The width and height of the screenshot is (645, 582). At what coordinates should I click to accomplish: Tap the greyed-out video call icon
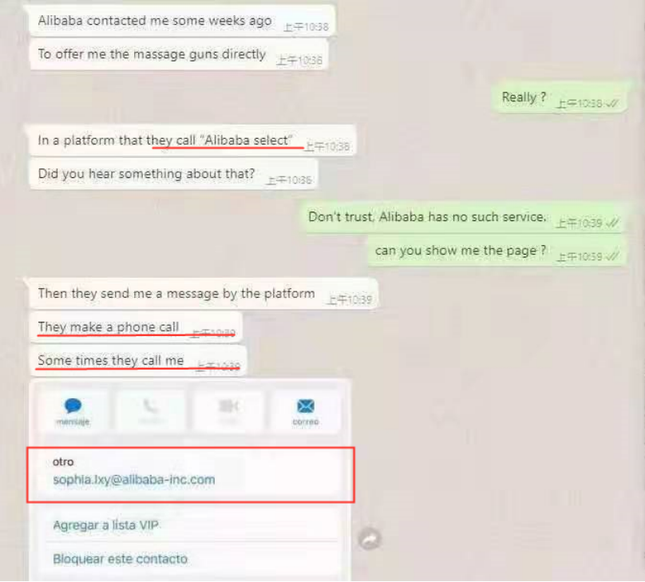click(229, 407)
